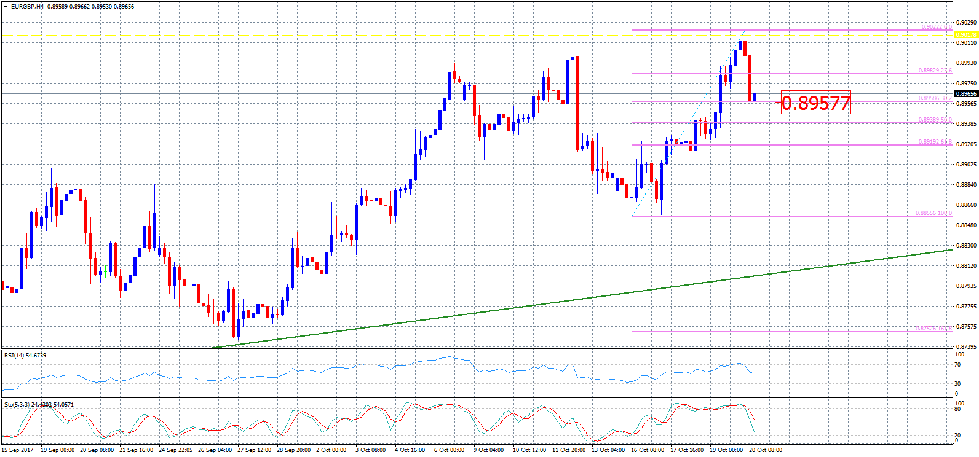
Task: Click the yellow price tag on the price axis
Action: pyautogui.click(x=965, y=34)
